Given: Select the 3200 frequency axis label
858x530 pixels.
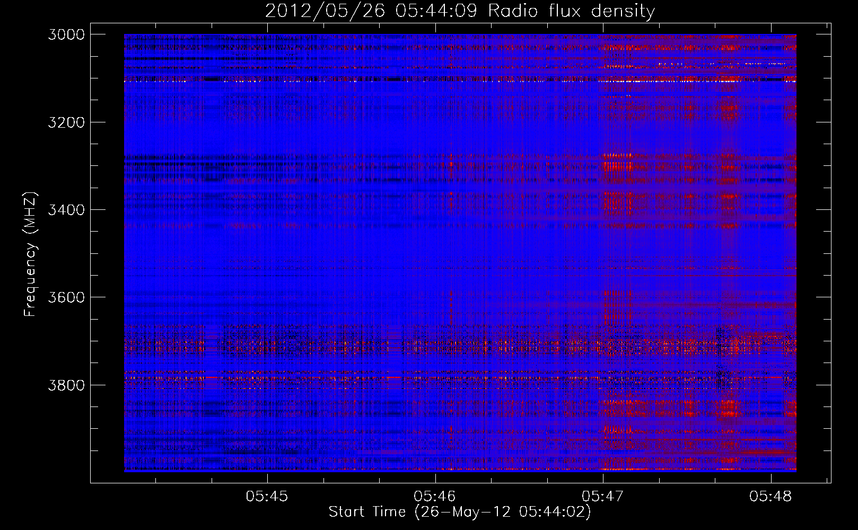Looking at the screenshot, I should [66, 122].
